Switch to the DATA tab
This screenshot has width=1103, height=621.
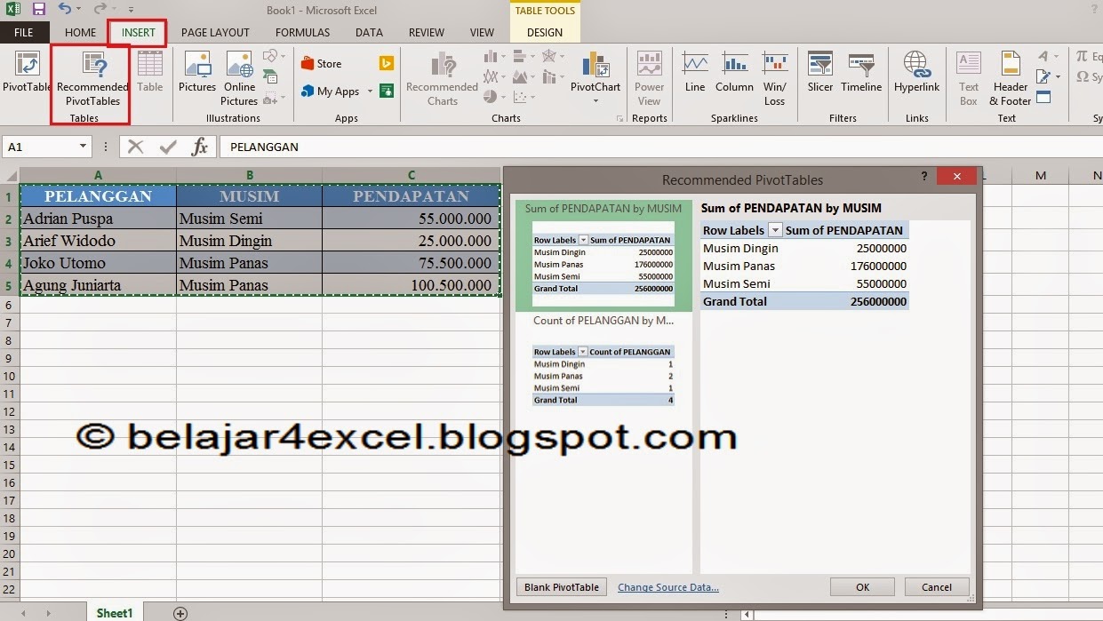(369, 33)
